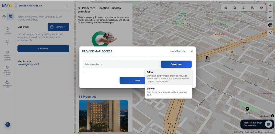Click the Select role dropdown button

point(176,64)
